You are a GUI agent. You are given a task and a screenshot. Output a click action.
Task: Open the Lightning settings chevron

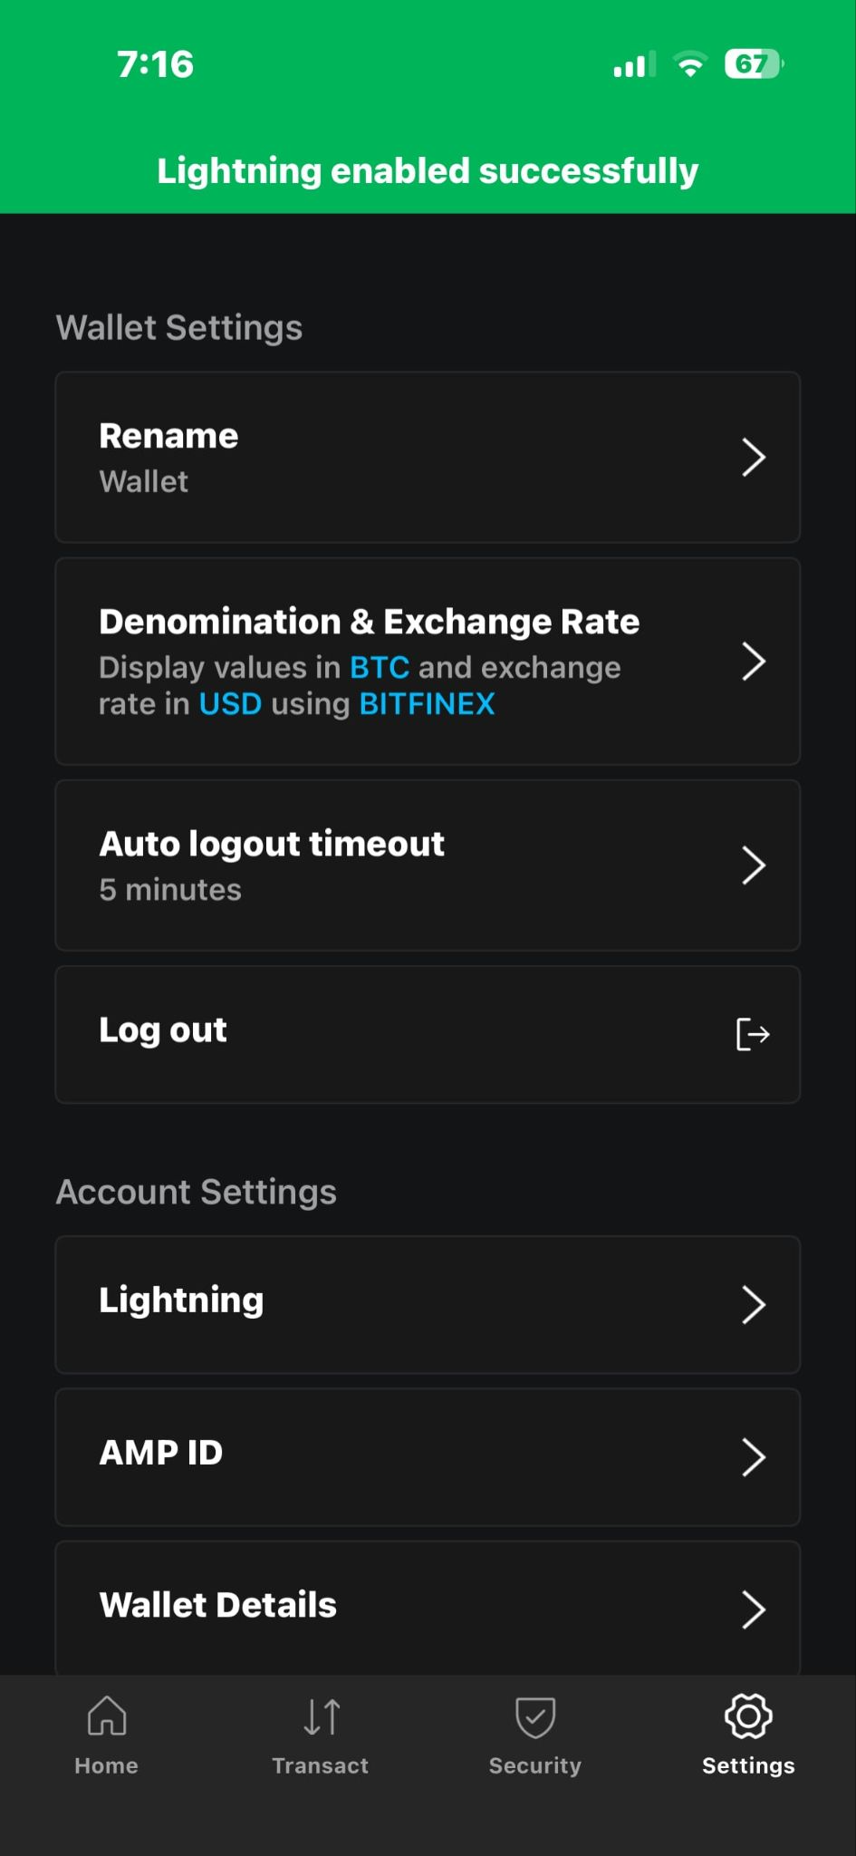754,1305
